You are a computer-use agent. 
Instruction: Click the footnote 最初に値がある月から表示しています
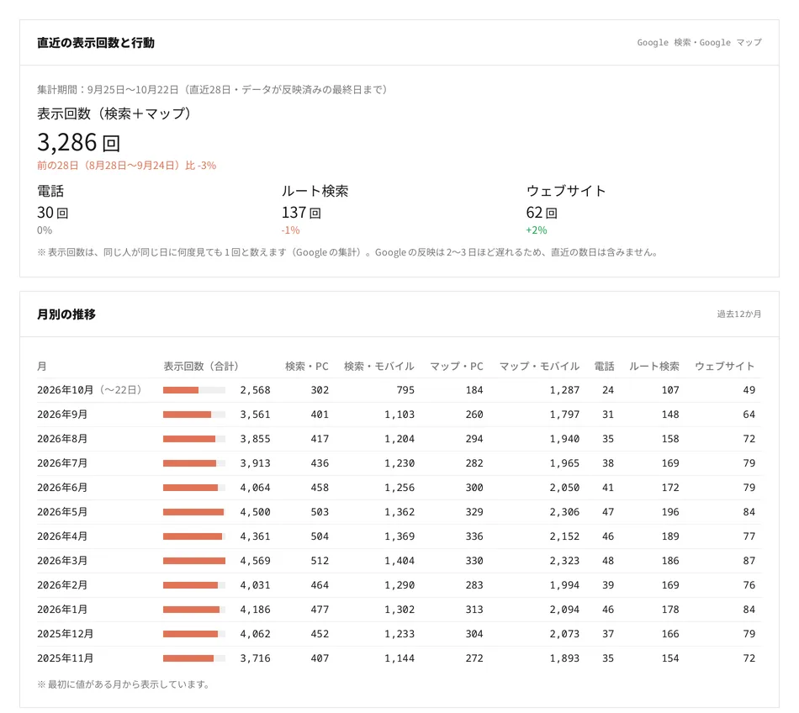[x=124, y=684]
